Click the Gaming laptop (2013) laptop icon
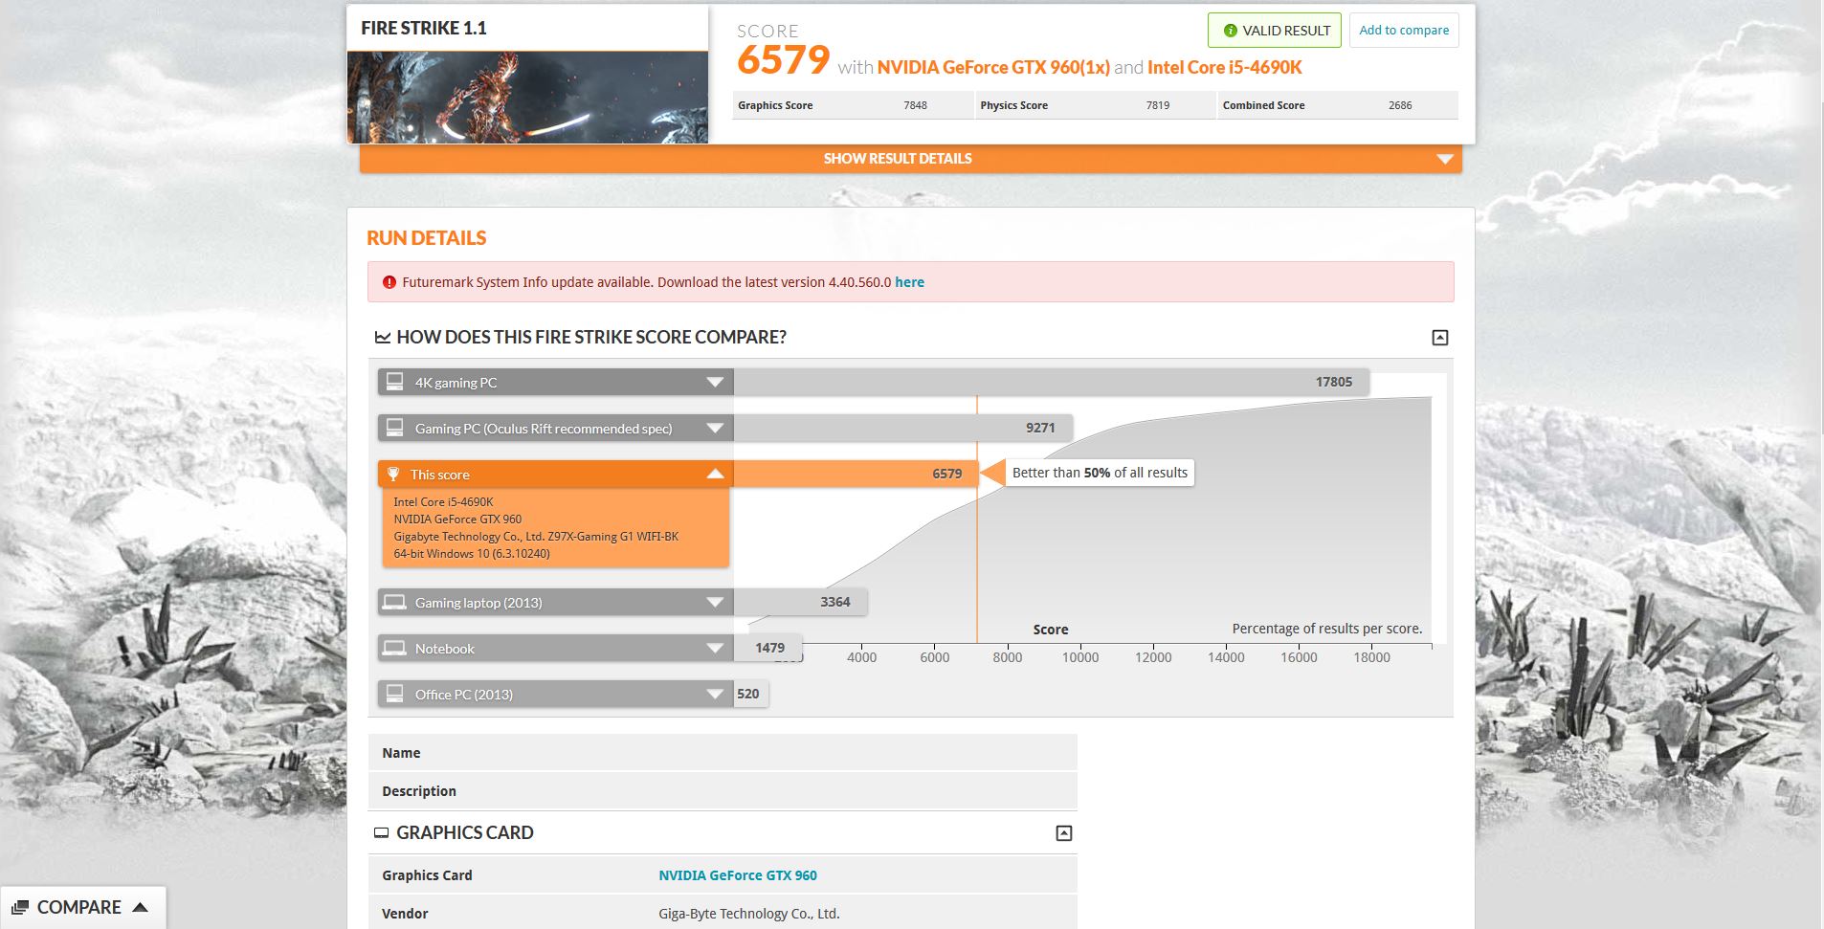The height and width of the screenshot is (929, 1824). click(x=394, y=602)
